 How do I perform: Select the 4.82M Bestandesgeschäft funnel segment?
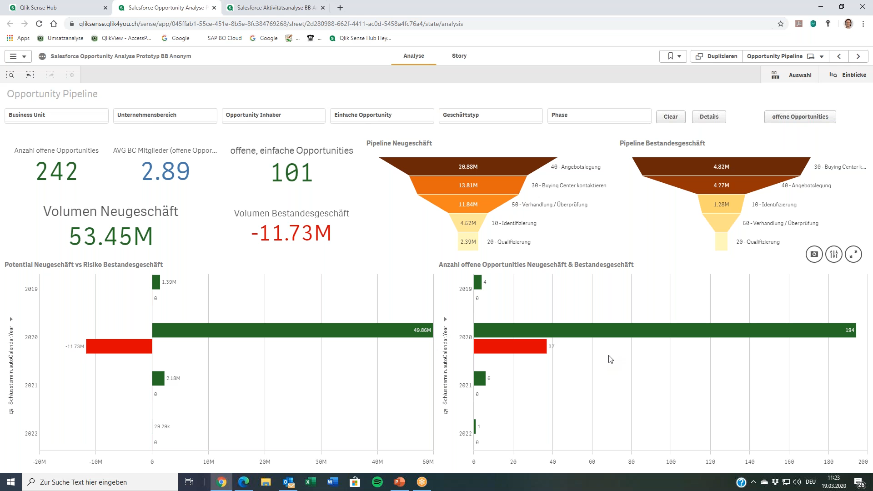pyautogui.click(x=721, y=167)
